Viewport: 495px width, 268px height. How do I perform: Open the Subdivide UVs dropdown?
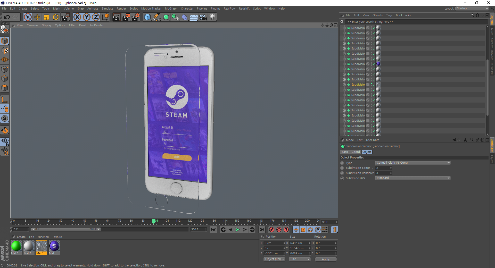413,178
